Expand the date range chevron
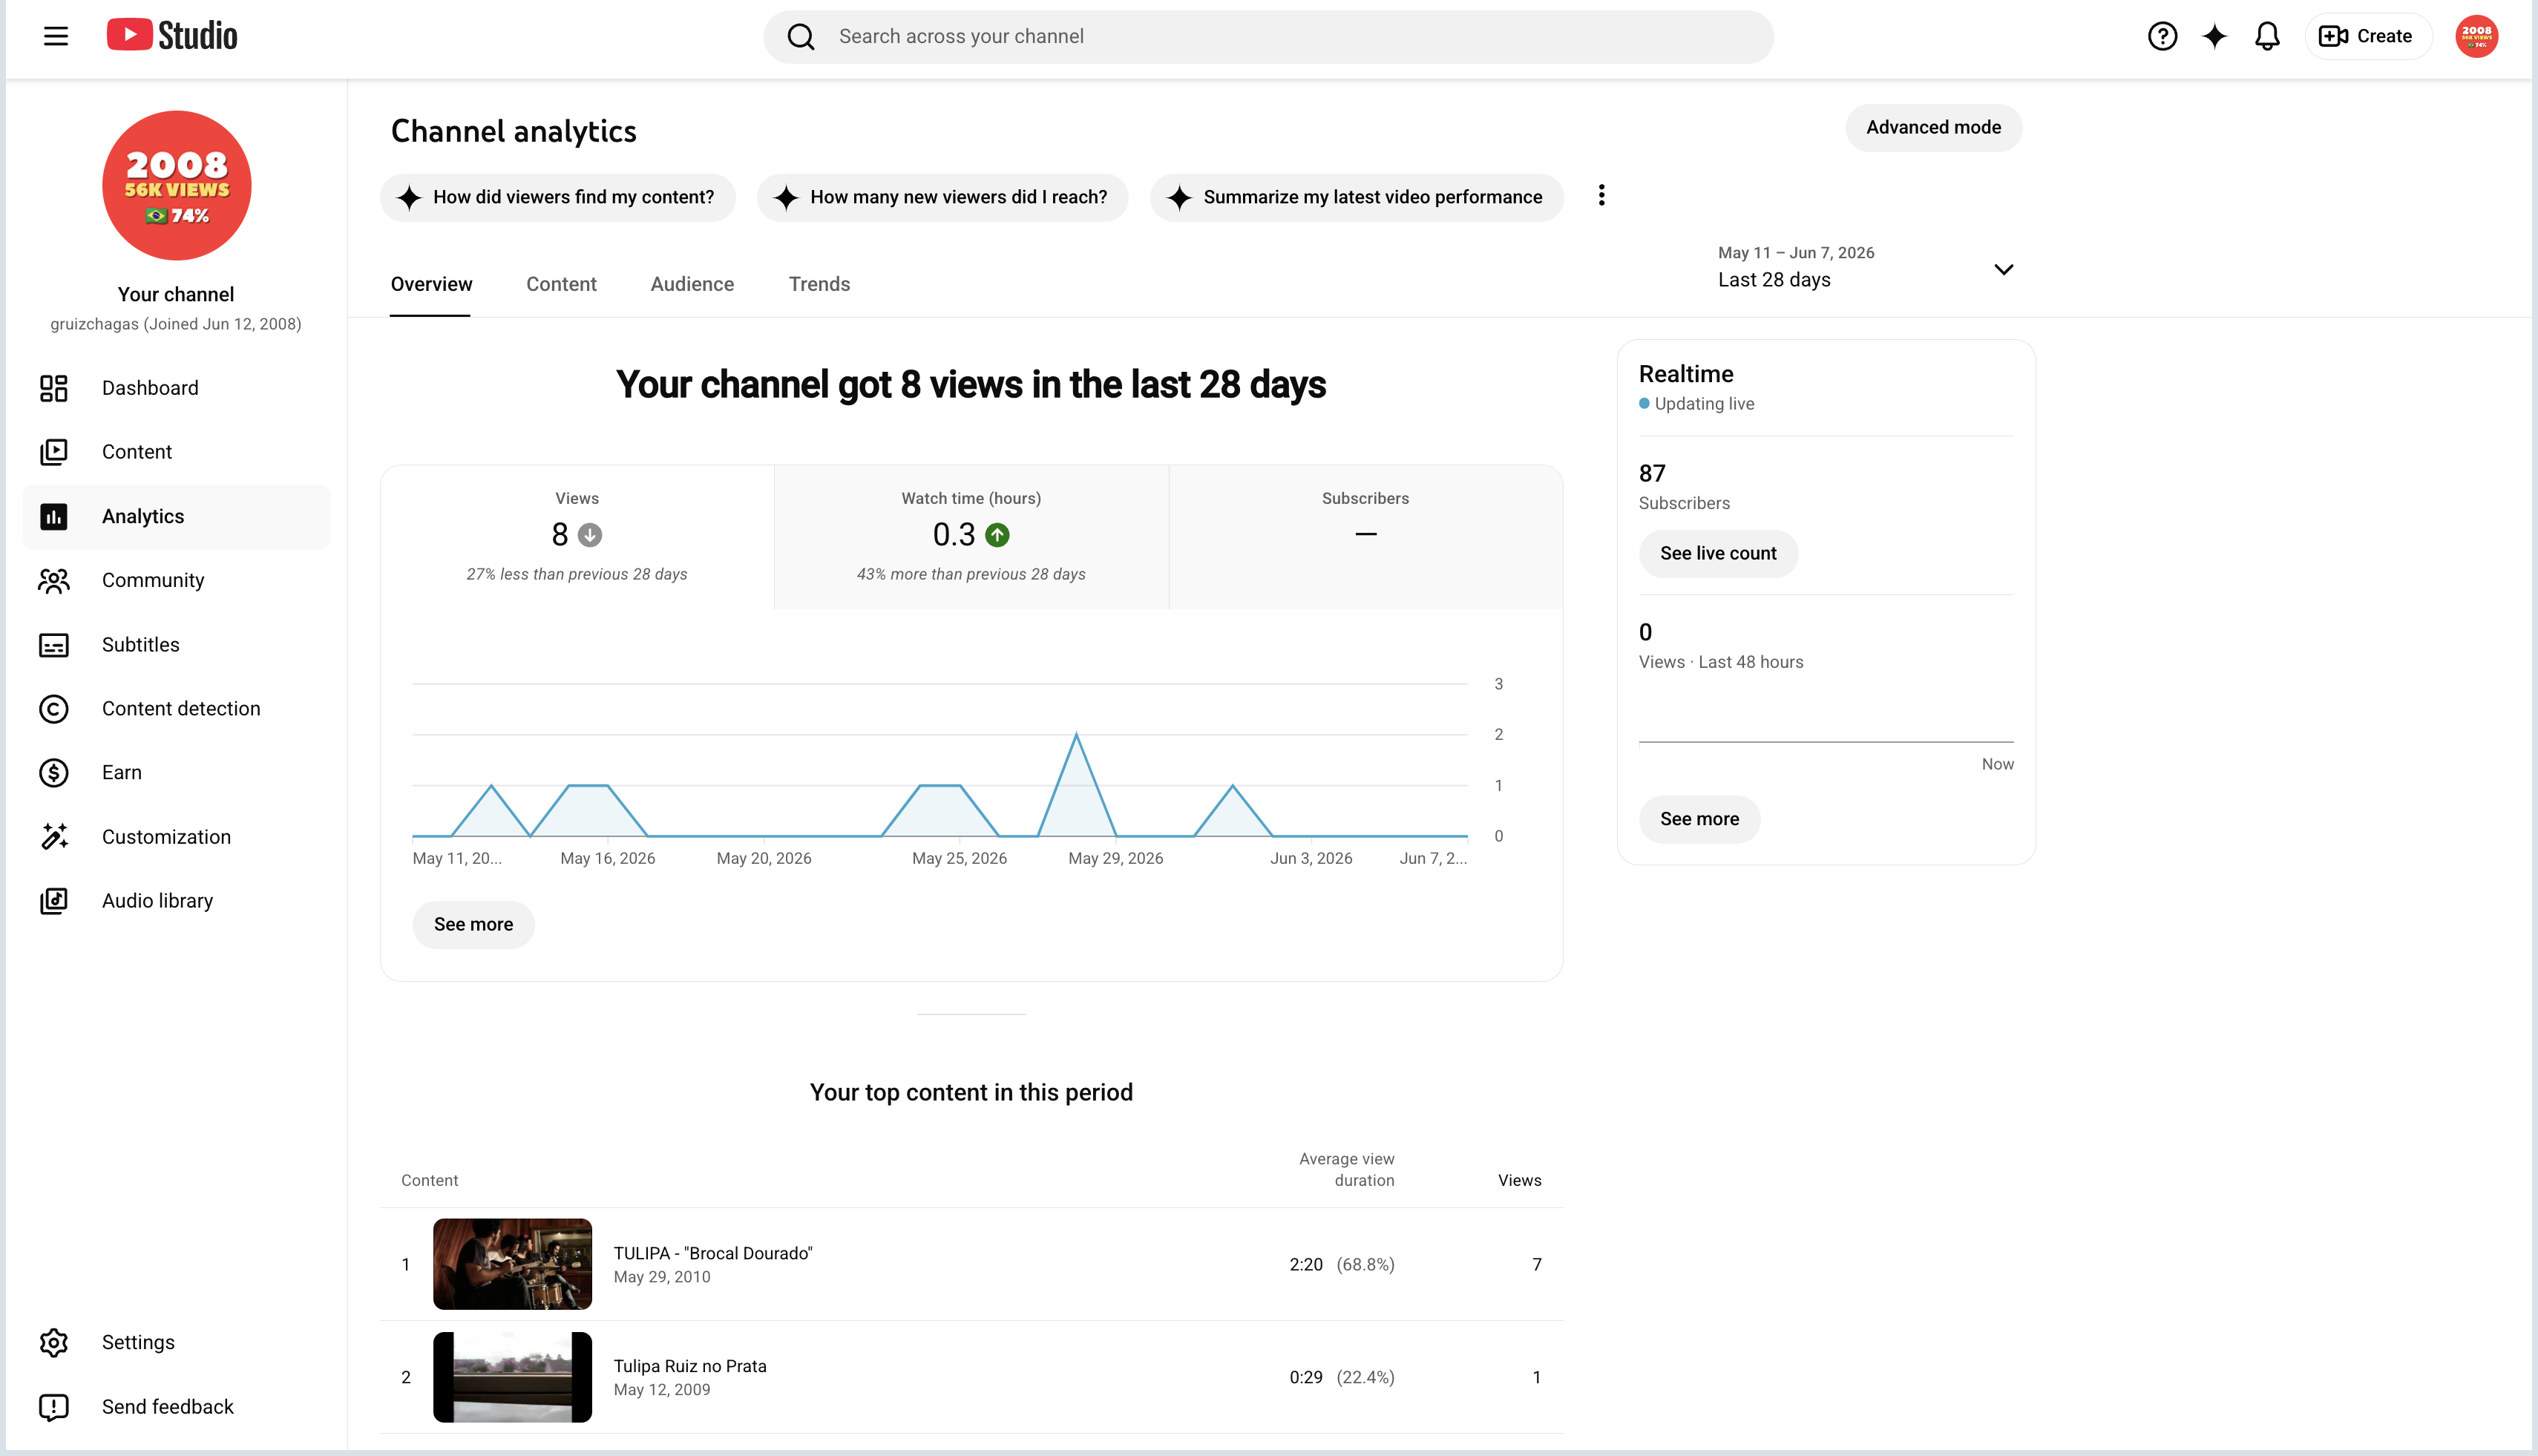Viewport: 2538px width, 1456px height. 2003,269
